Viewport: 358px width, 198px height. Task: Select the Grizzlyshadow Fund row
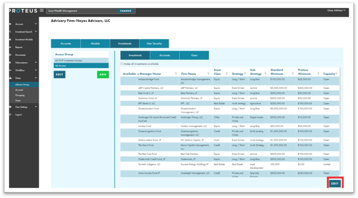coord(230,110)
